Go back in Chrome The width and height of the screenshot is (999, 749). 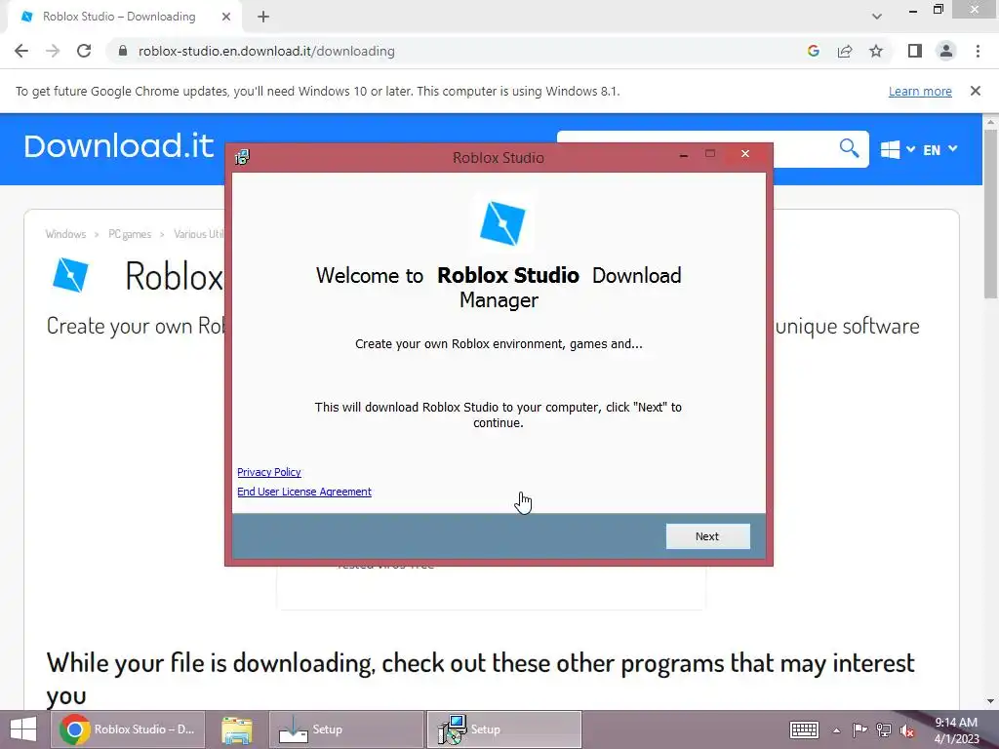click(21, 51)
